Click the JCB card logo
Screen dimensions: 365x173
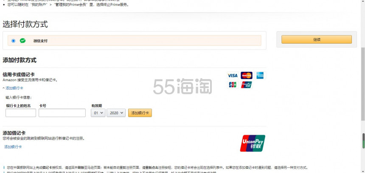[233, 85]
